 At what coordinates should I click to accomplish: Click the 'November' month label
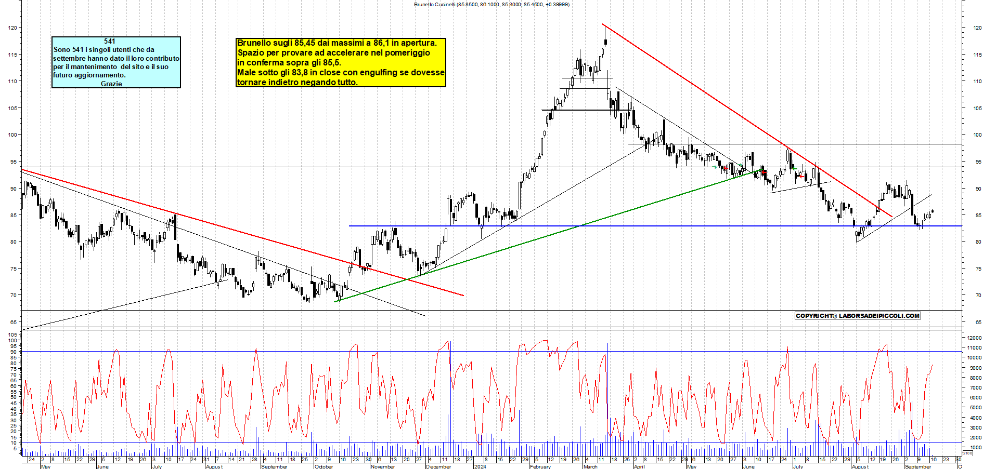[382, 466]
